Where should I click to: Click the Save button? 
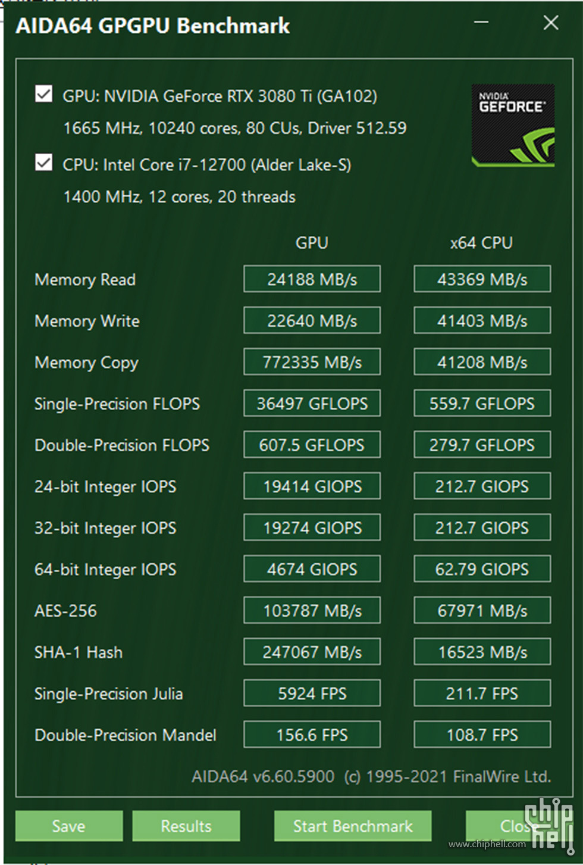click(69, 826)
